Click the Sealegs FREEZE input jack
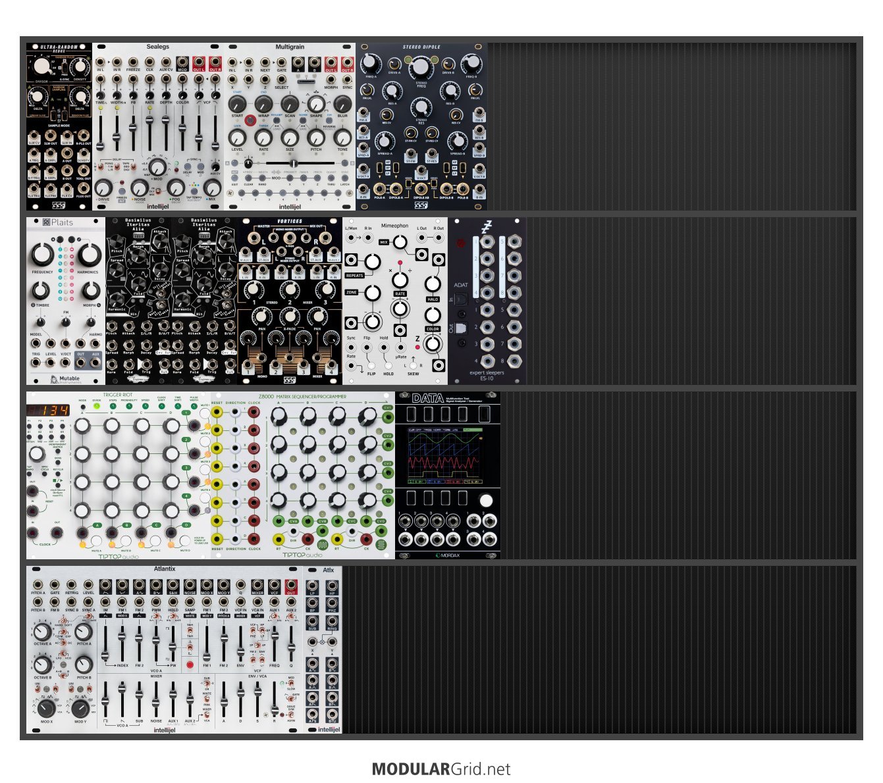Viewport: 883px width, 783px height. (133, 62)
